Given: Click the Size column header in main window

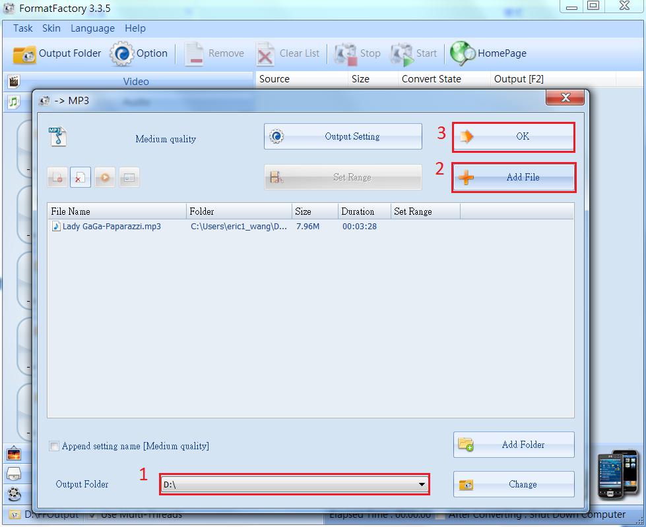Looking at the screenshot, I should (x=373, y=79).
